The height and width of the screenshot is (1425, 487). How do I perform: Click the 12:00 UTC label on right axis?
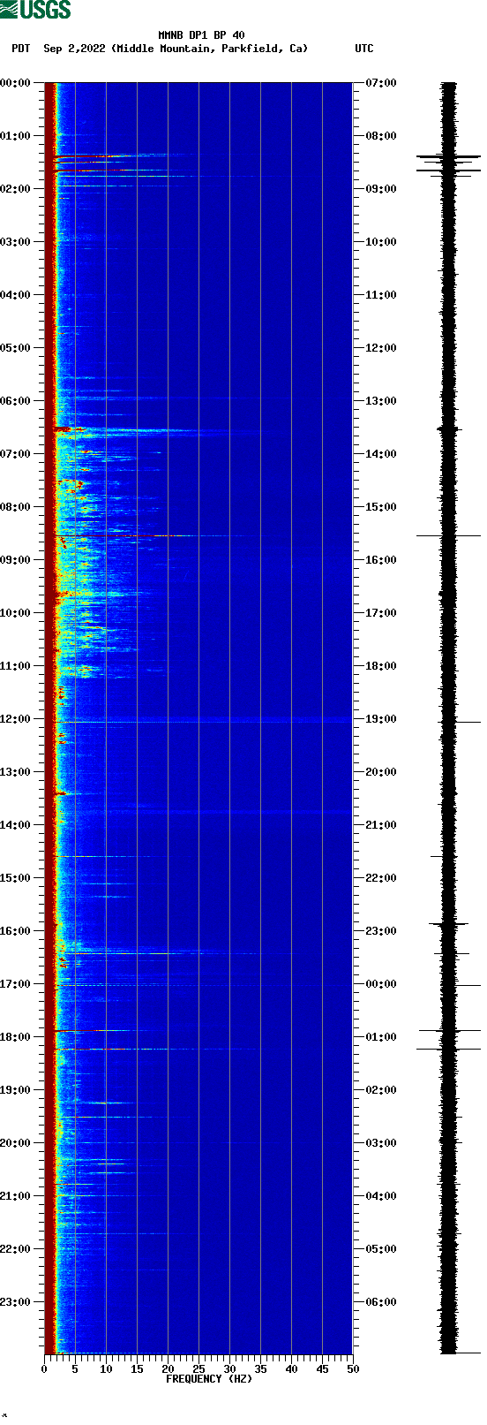click(x=381, y=348)
